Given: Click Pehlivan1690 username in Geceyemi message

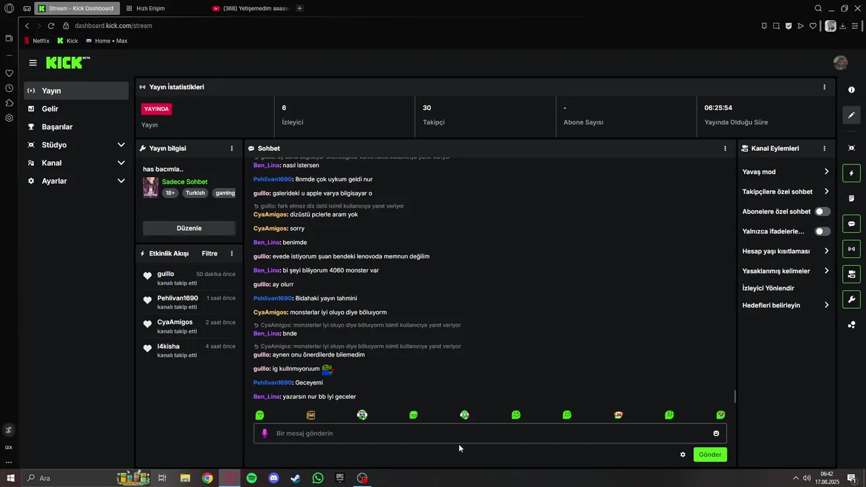Looking at the screenshot, I should click(273, 383).
